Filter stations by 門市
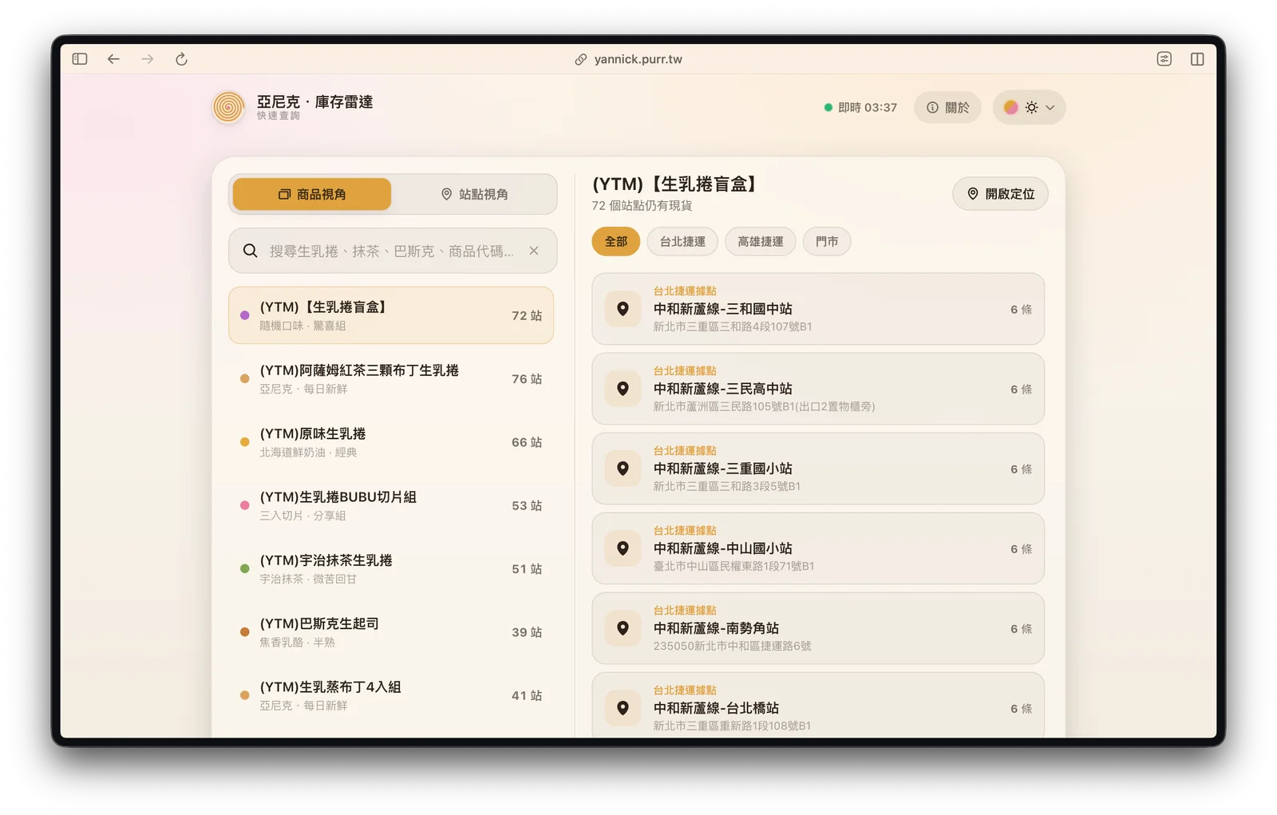The width and height of the screenshot is (1277, 815). pos(827,241)
